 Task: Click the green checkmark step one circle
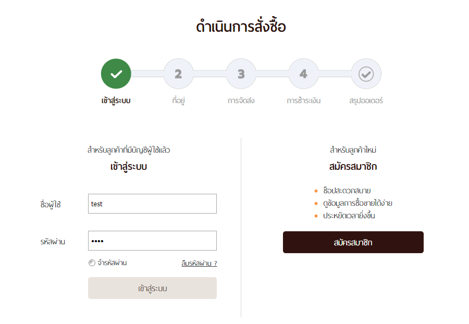point(116,74)
